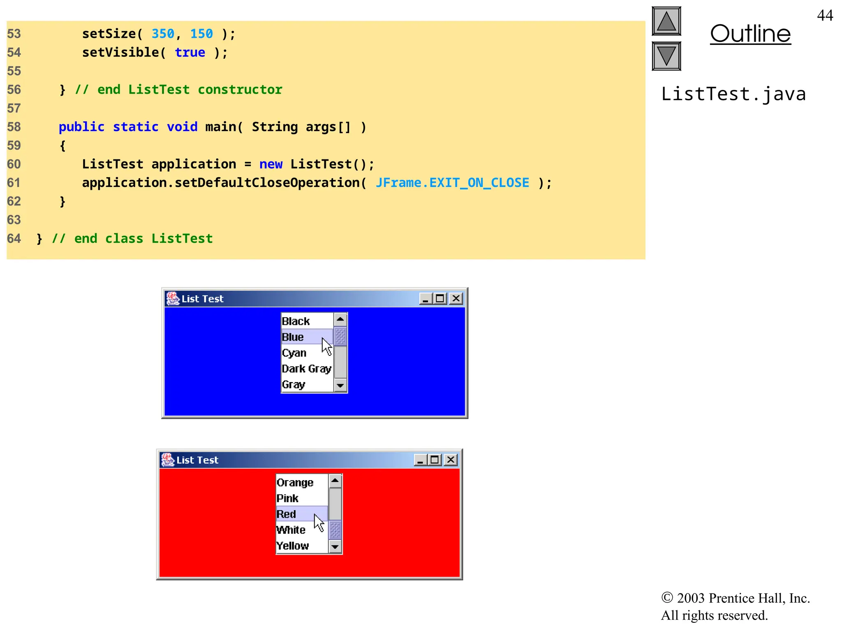Viewport: 842px width, 631px height.
Task: Select Gray in the blue window's list
Action: (307, 384)
